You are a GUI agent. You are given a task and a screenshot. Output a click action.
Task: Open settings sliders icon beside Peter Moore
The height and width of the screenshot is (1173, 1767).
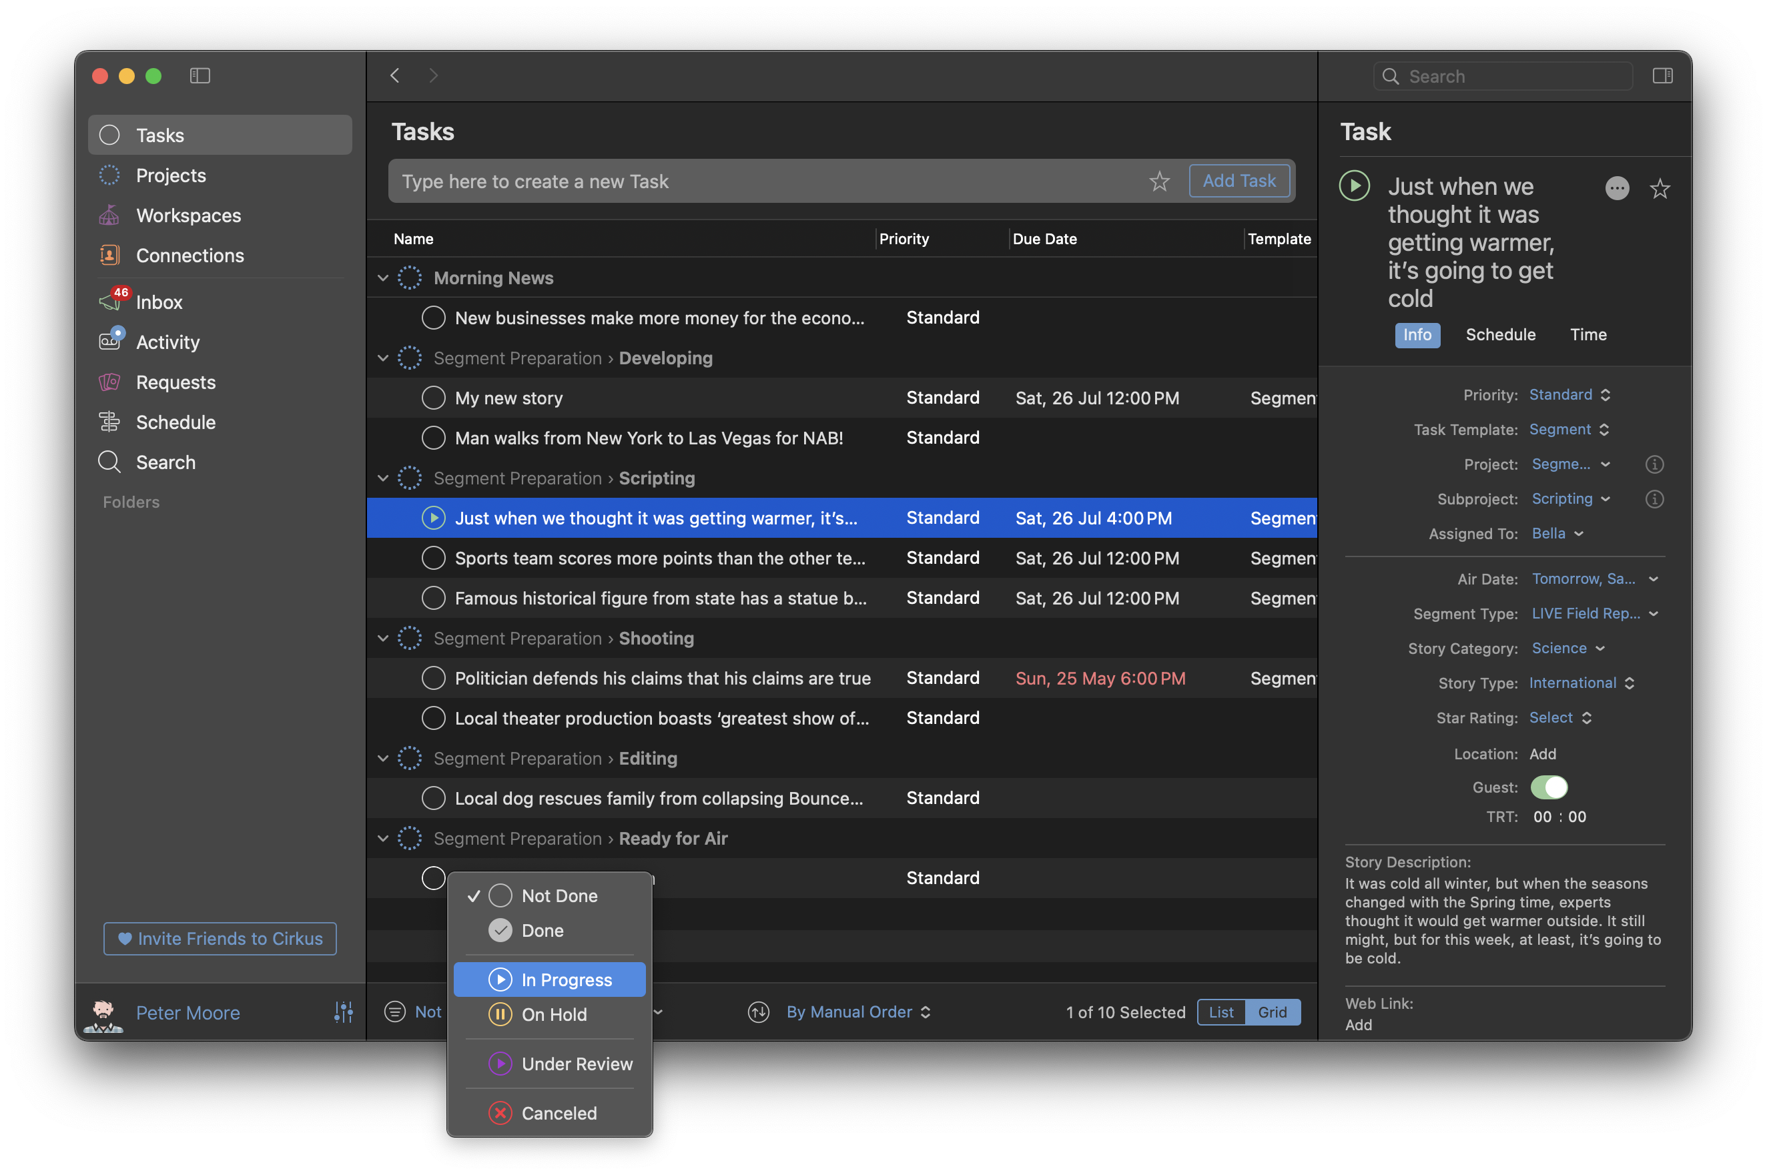(x=344, y=1012)
